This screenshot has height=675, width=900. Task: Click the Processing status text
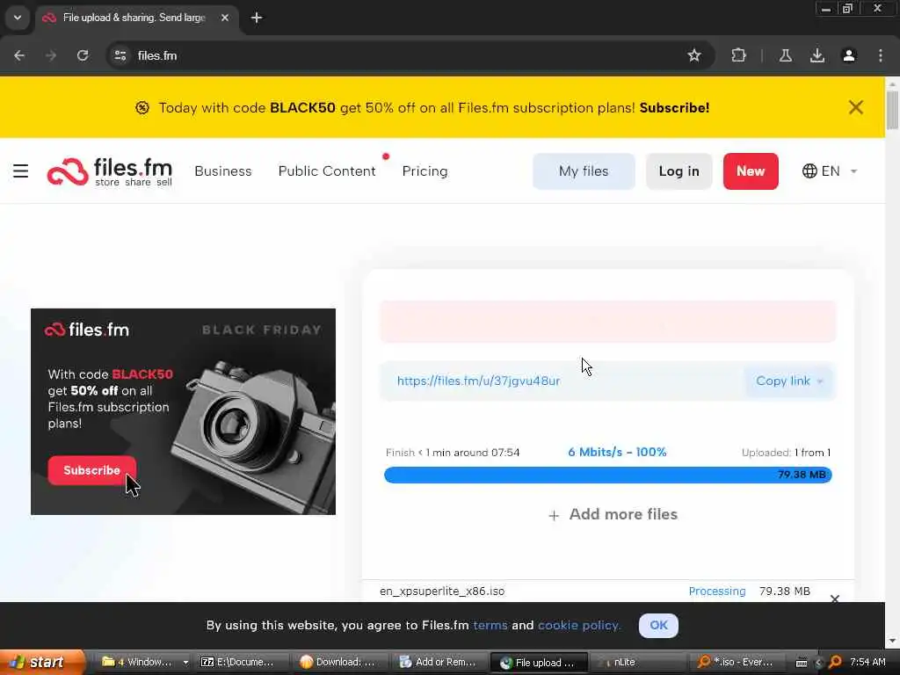717,592
